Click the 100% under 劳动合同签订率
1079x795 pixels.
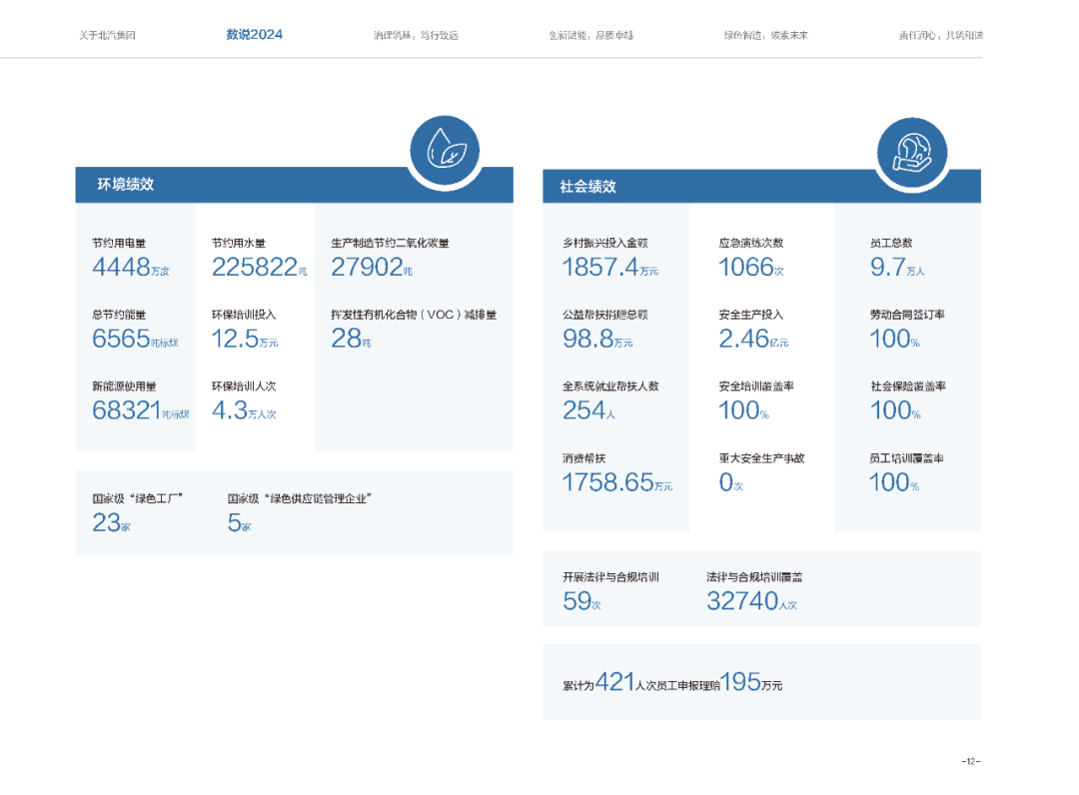894,339
